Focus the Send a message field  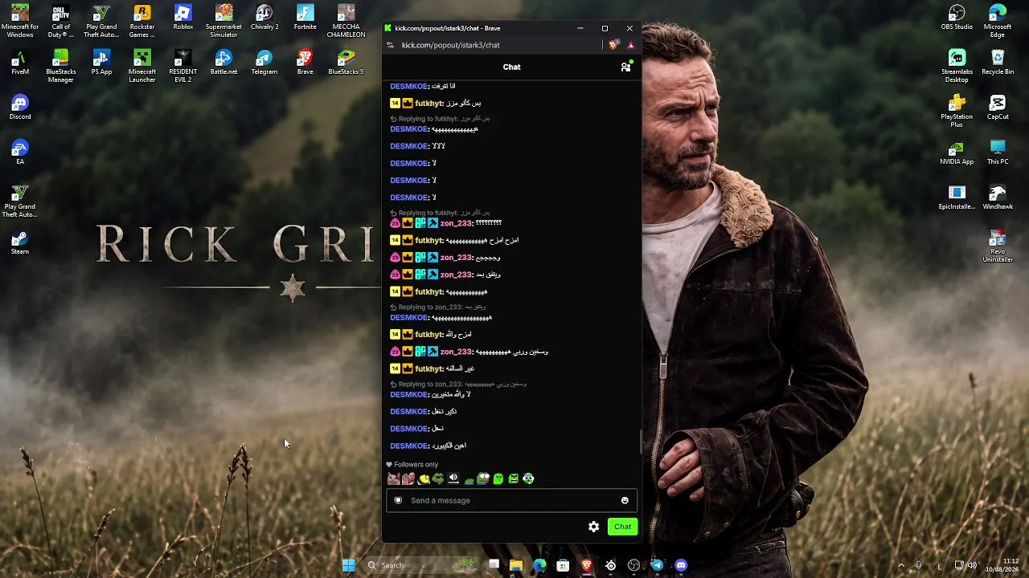(x=511, y=500)
